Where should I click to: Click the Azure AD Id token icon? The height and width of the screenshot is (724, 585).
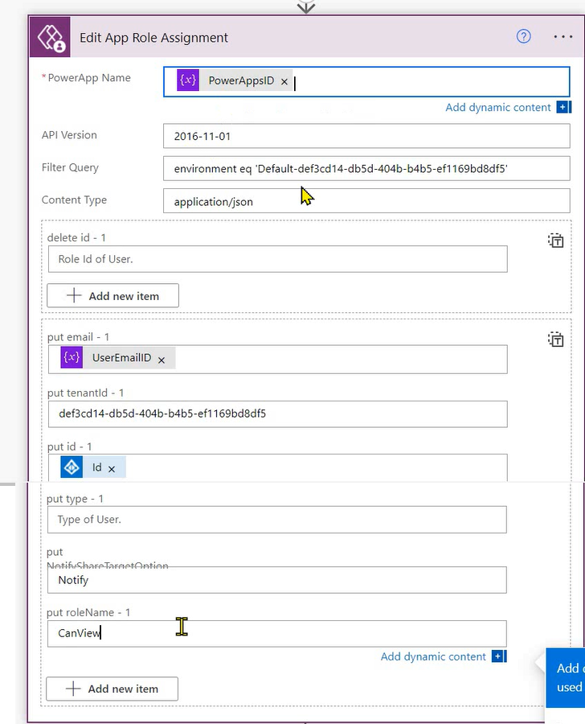coord(72,467)
